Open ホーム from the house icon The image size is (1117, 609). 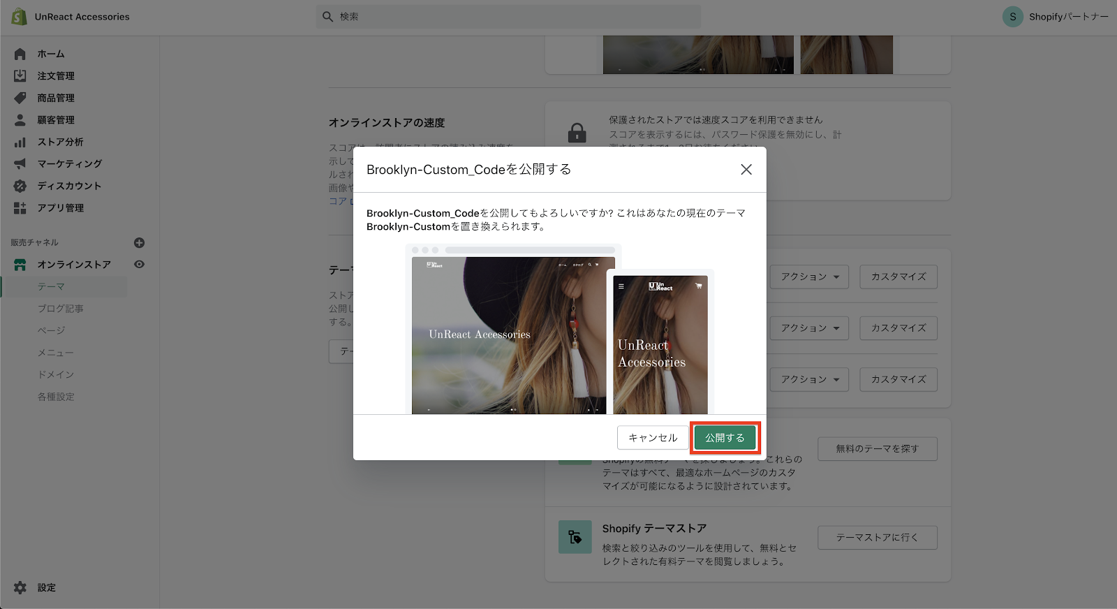[20, 54]
